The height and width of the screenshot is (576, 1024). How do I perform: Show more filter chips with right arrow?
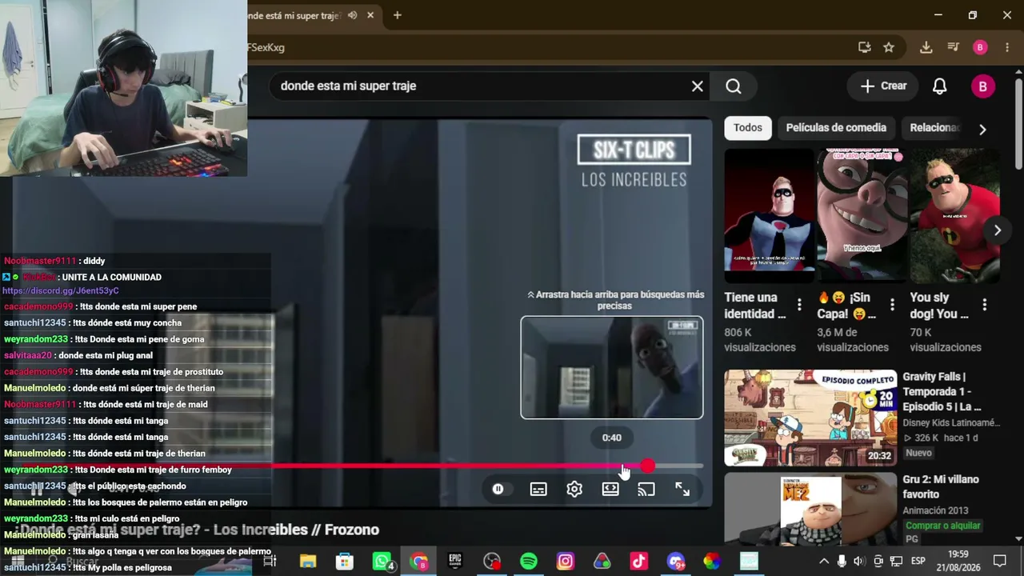point(982,129)
